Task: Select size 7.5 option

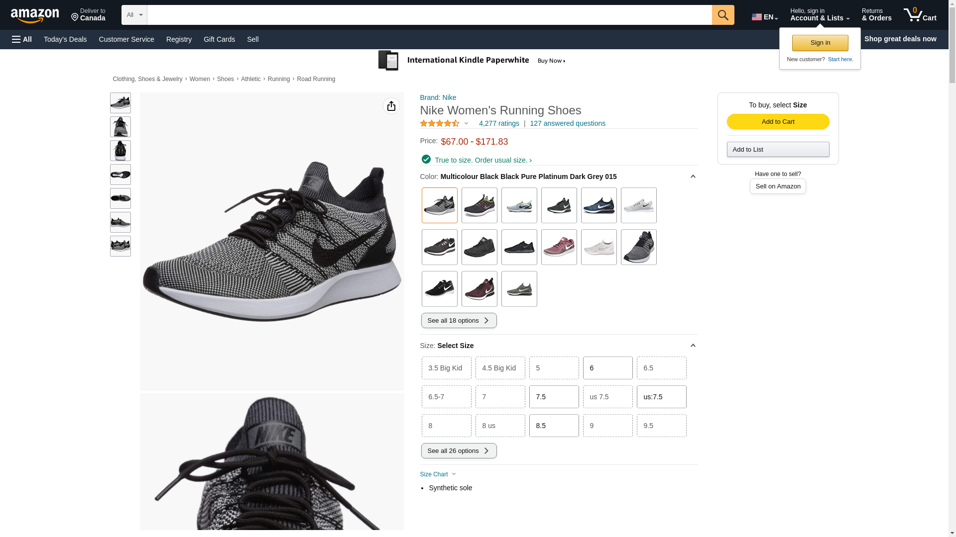Action: pyautogui.click(x=554, y=397)
